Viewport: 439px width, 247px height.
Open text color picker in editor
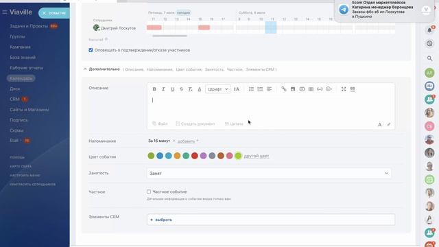200,89
